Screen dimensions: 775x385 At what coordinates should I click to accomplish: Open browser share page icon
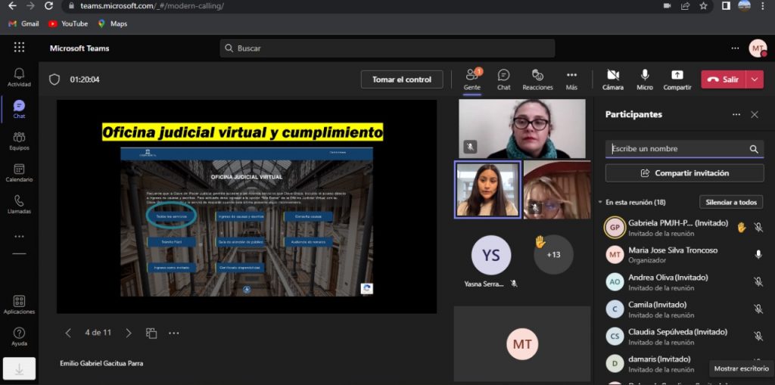point(685,6)
